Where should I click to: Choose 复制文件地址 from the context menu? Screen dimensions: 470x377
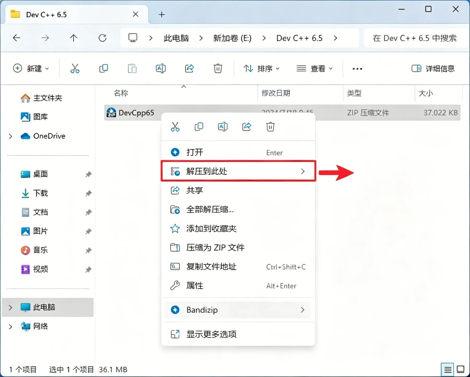click(x=238, y=267)
